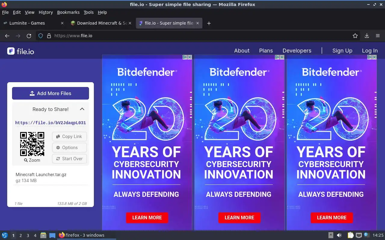Click the show desktop taskbar icon
The width and height of the screenshot is (385, 240).
[x=52, y=235]
